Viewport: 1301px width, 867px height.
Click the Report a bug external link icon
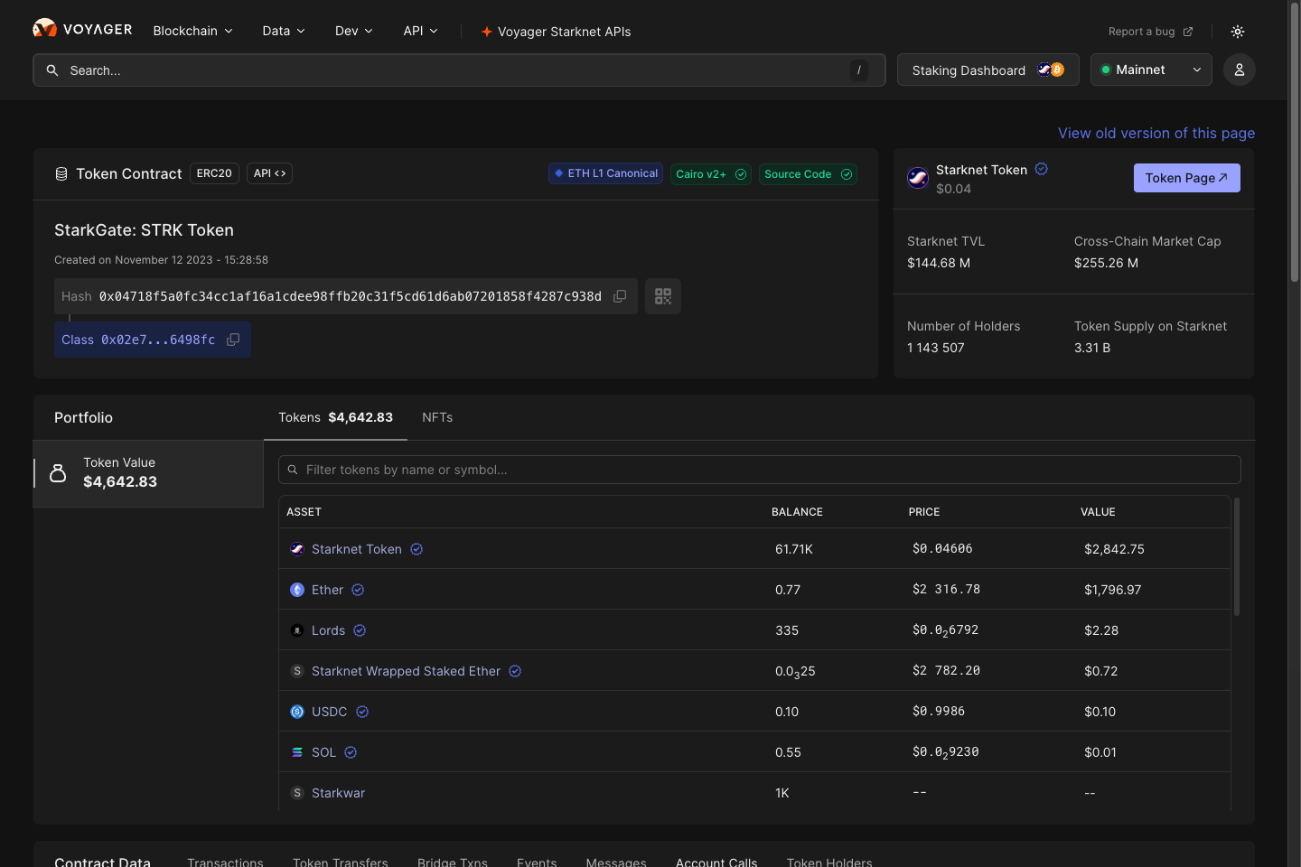pos(1188,32)
